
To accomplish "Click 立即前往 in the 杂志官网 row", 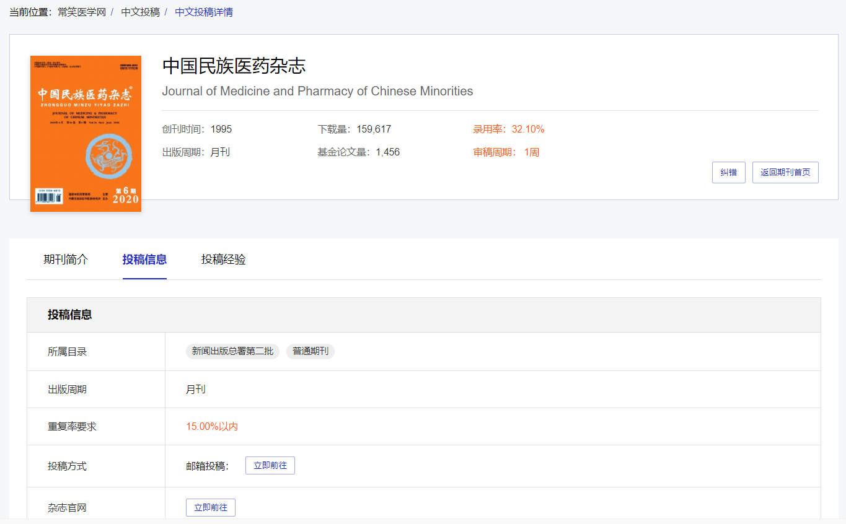I will (x=211, y=507).
